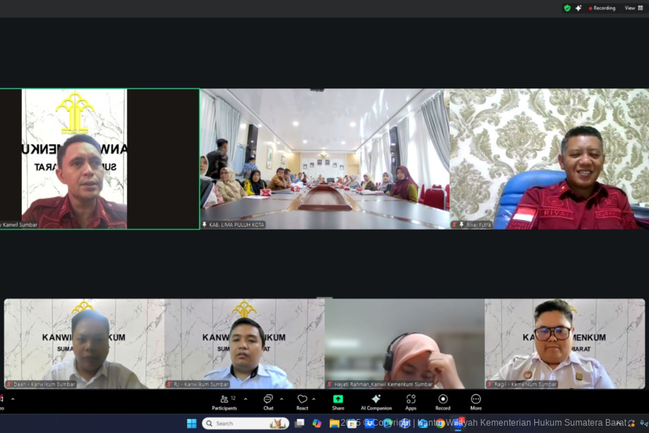Open the Chat panel

click(x=268, y=401)
